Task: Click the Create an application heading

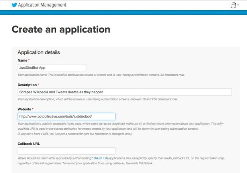Action: coord(61,29)
